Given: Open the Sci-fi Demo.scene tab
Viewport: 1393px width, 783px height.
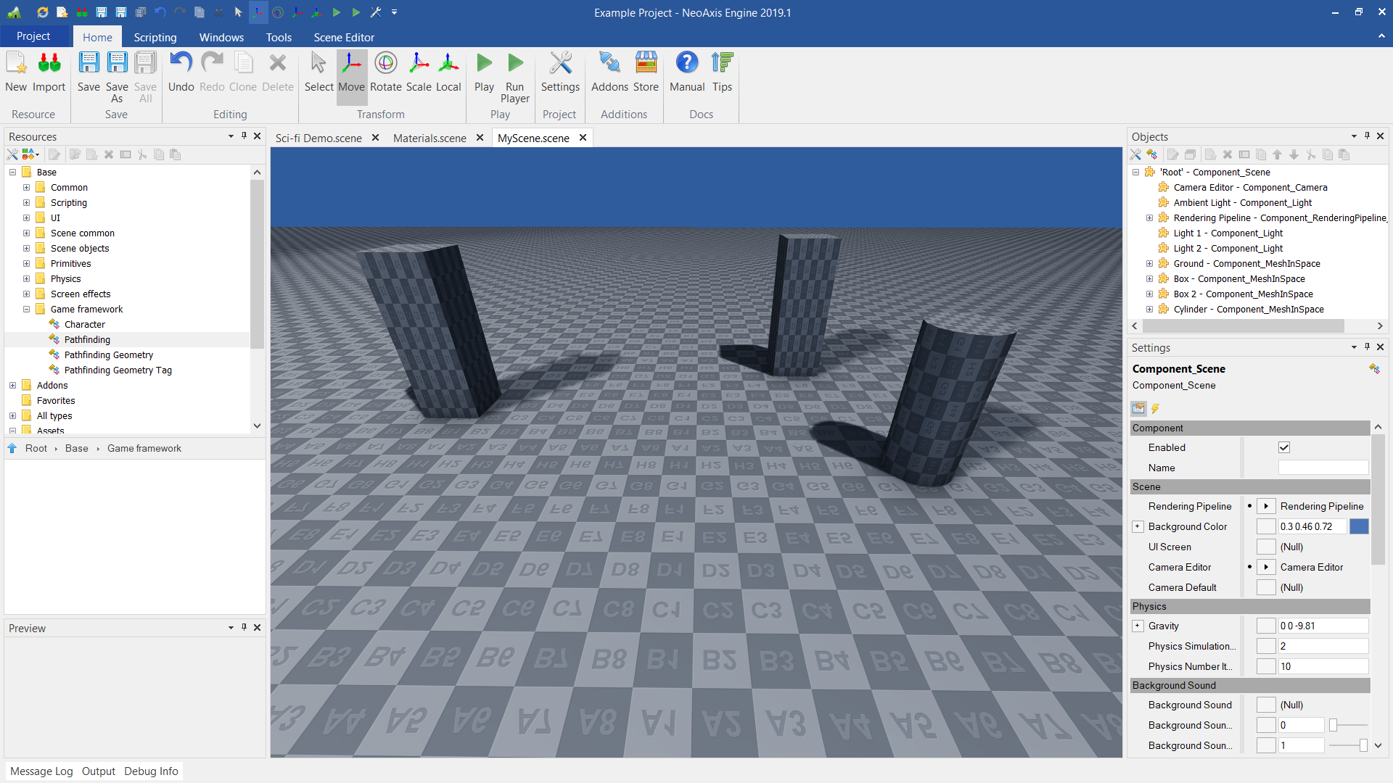Looking at the screenshot, I should coord(319,138).
